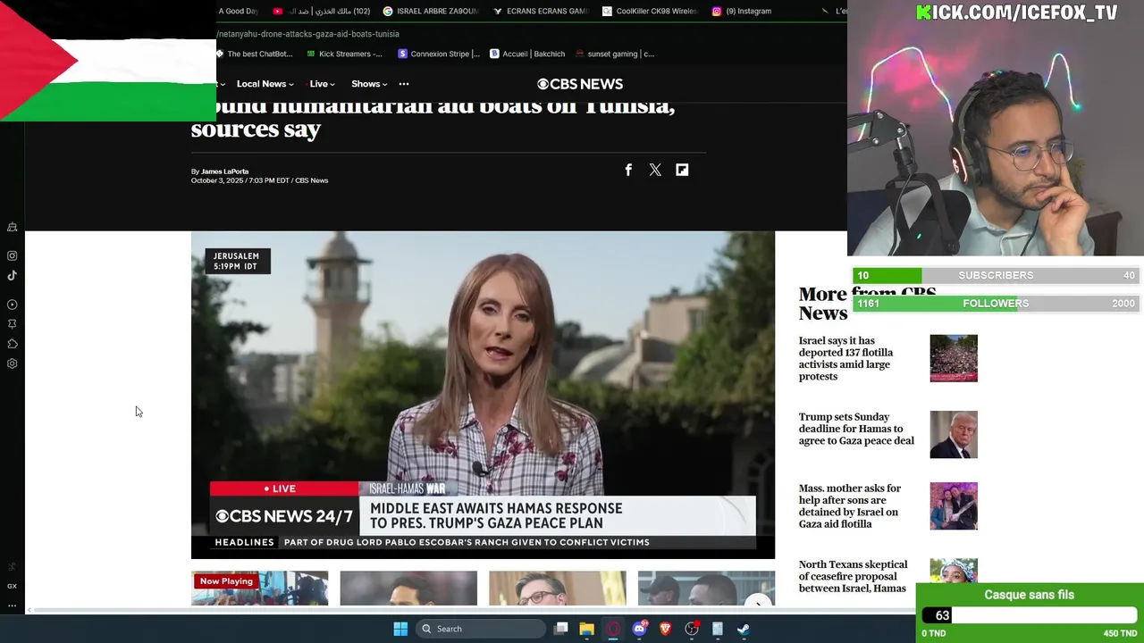Open File Explorer from taskbar
1144x643 pixels.
[x=586, y=629]
